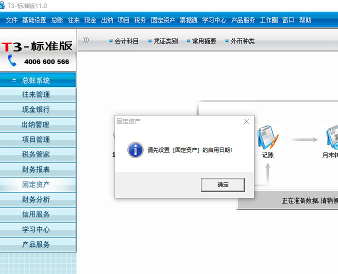Select 财务报表 in sidebar
This screenshot has width=338, height=274.
pyautogui.click(x=38, y=169)
